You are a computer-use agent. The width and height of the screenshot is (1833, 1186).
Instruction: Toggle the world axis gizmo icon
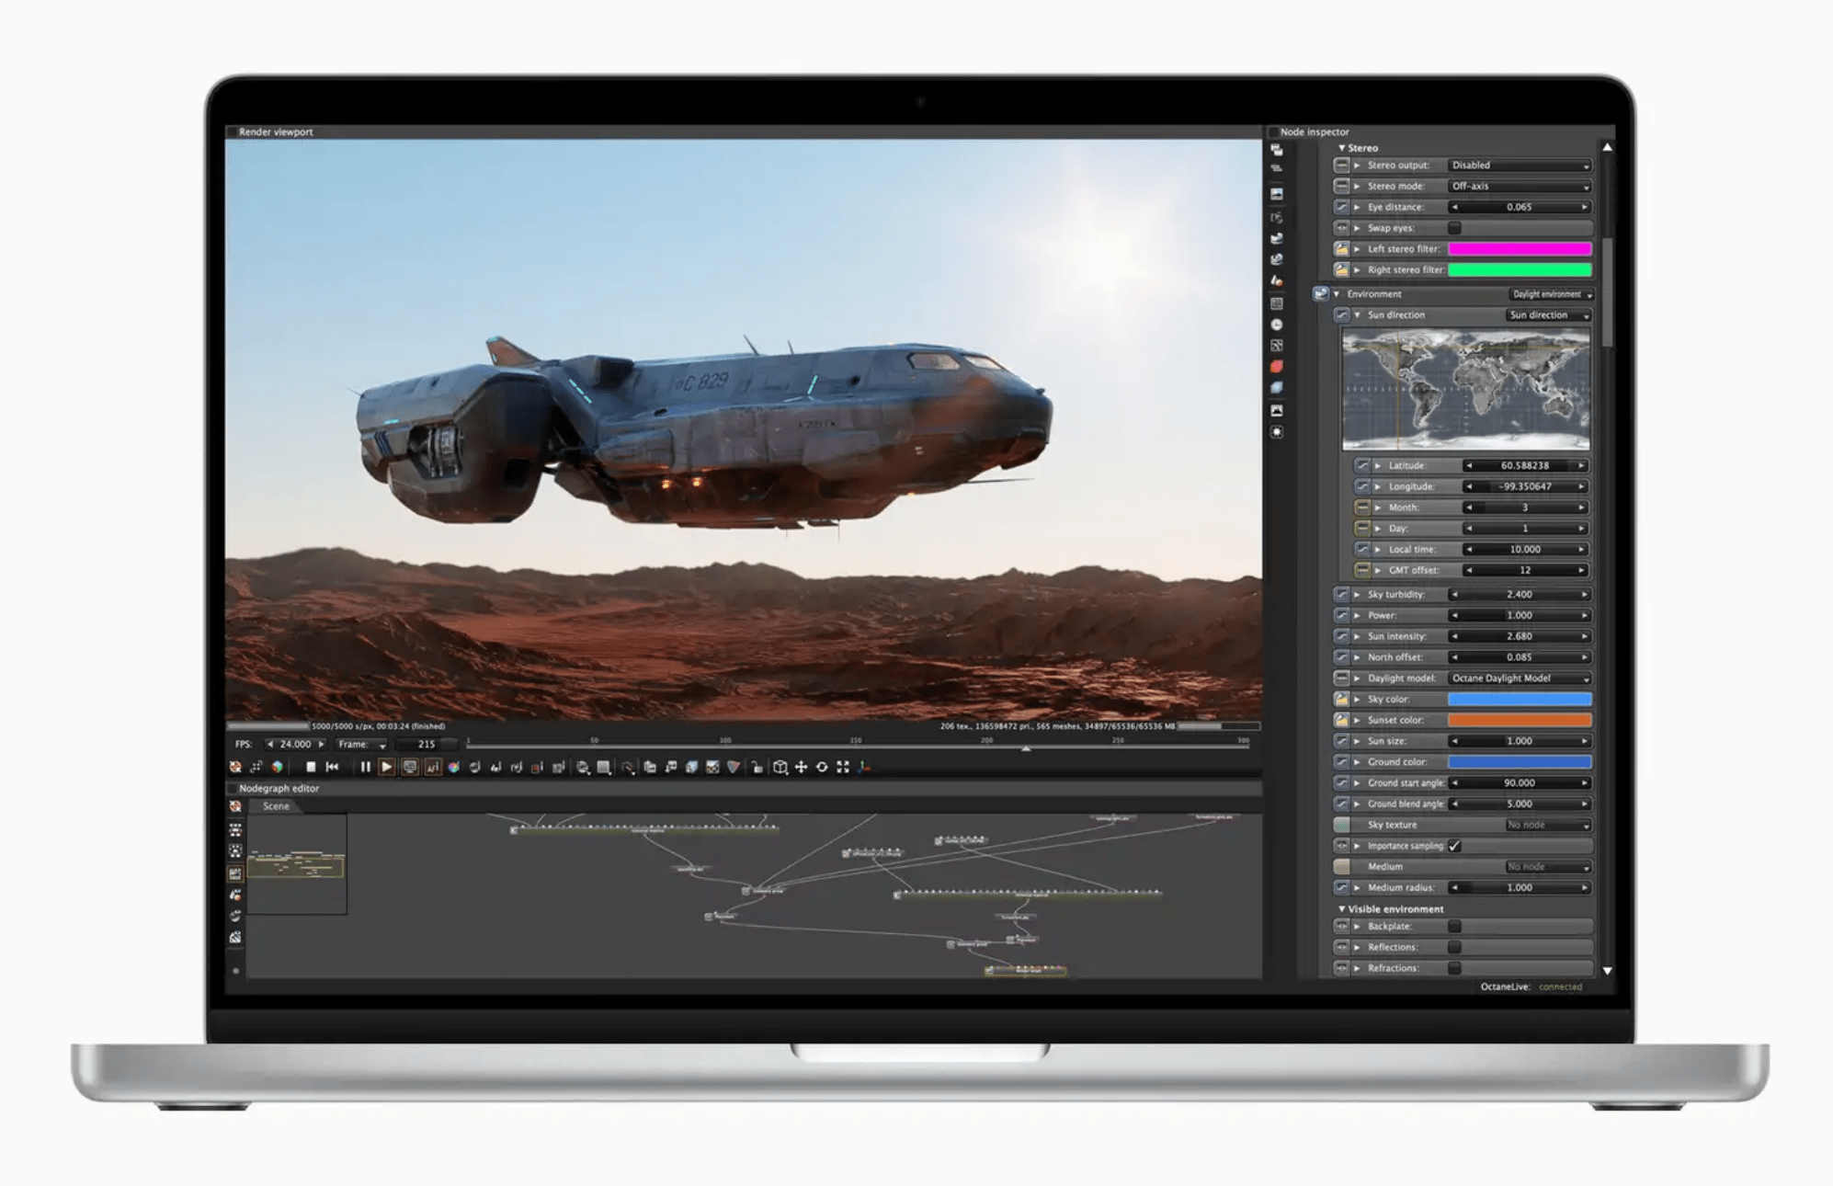[x=864, y=767]
